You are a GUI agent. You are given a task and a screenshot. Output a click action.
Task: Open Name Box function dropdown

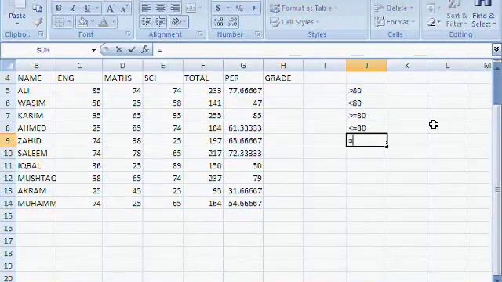[x=93, y=50]
